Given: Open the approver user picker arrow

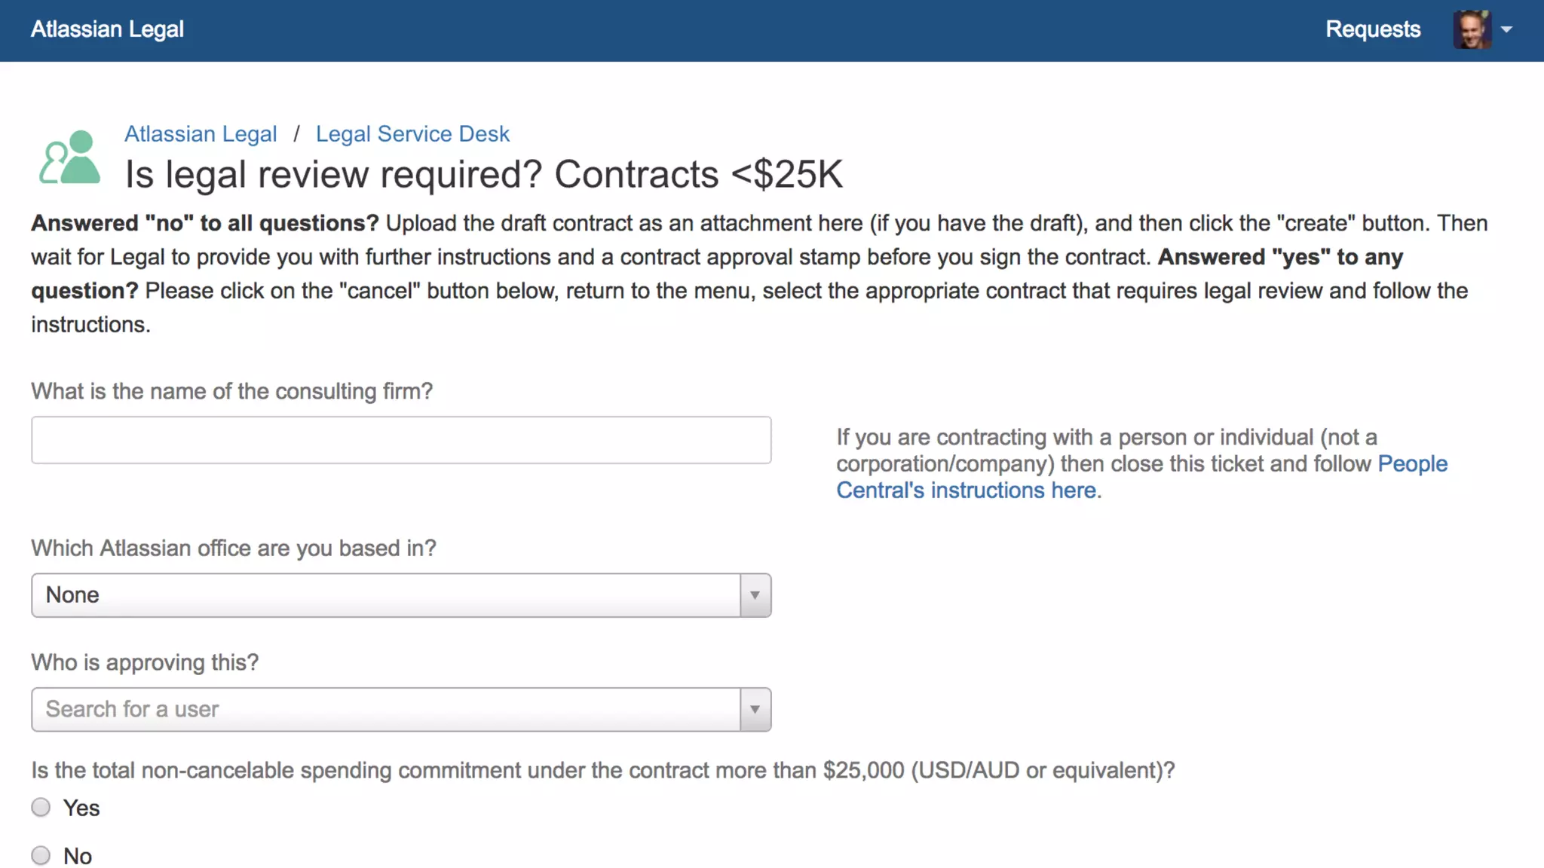Looking at the screenshot, I should pyautogui.click(x=755, y=710).
